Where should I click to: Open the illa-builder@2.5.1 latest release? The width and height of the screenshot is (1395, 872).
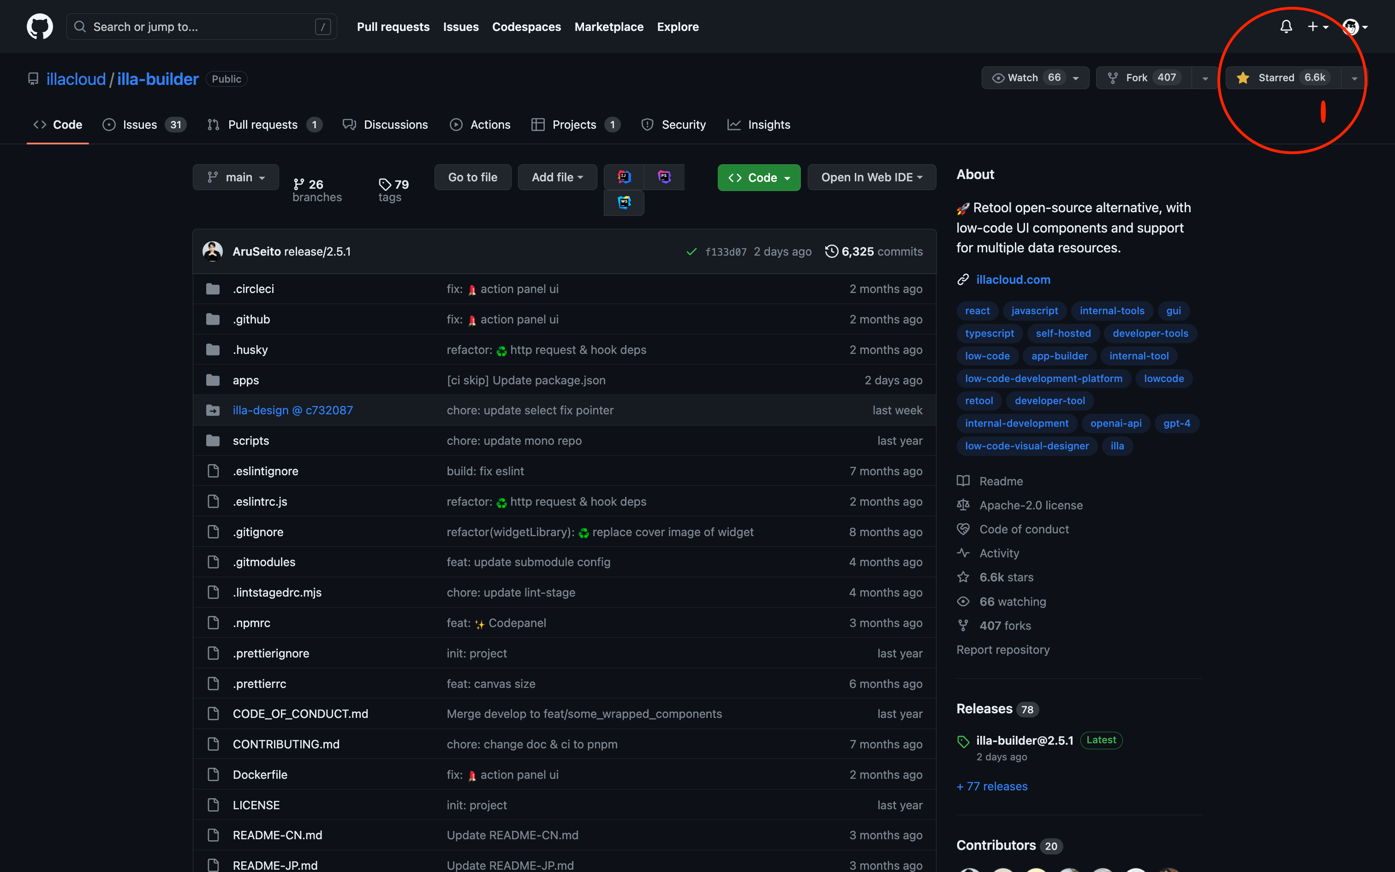1025,741
